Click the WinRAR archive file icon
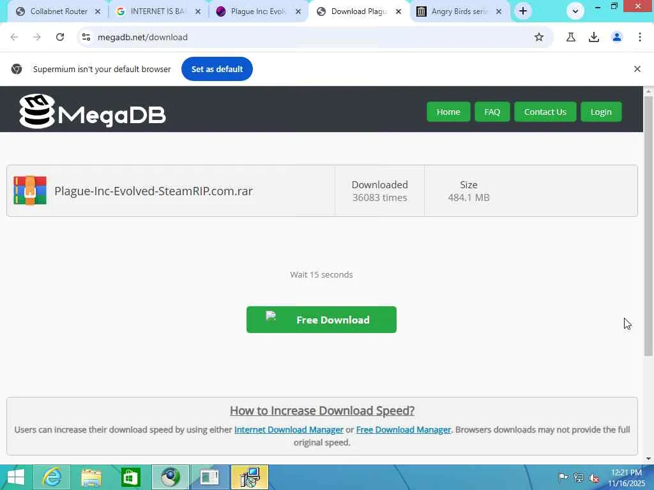Image resolution: width=654 pixels, height=490 pixels. click(30, 190)
